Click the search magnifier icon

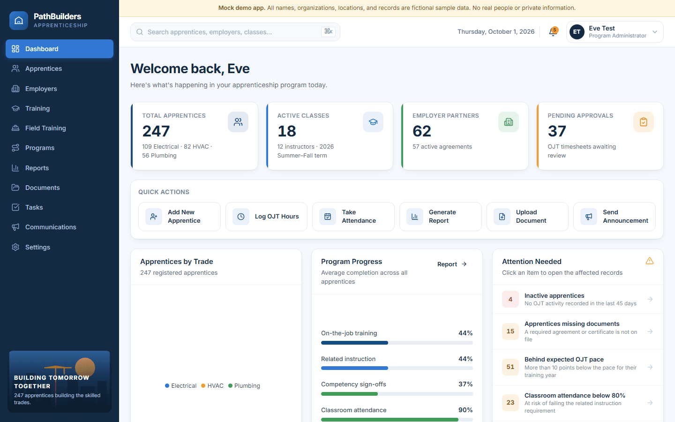point(140,32)
